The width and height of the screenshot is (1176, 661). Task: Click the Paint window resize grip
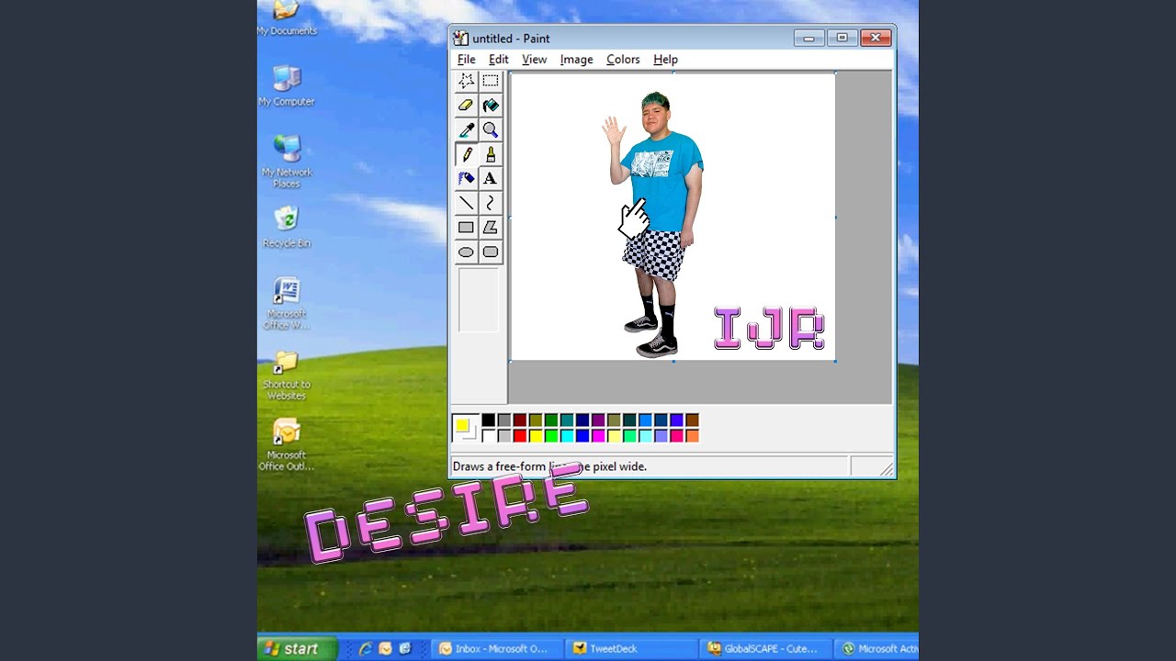(887, 469)
